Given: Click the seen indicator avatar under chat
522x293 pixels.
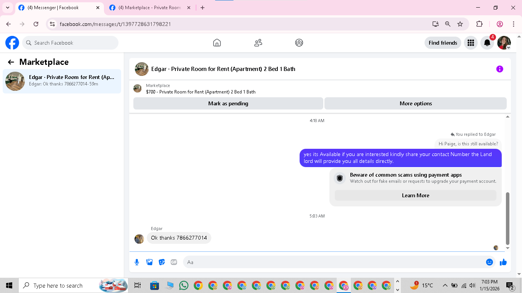Looking at the screenshot, I should click(496, 248).
